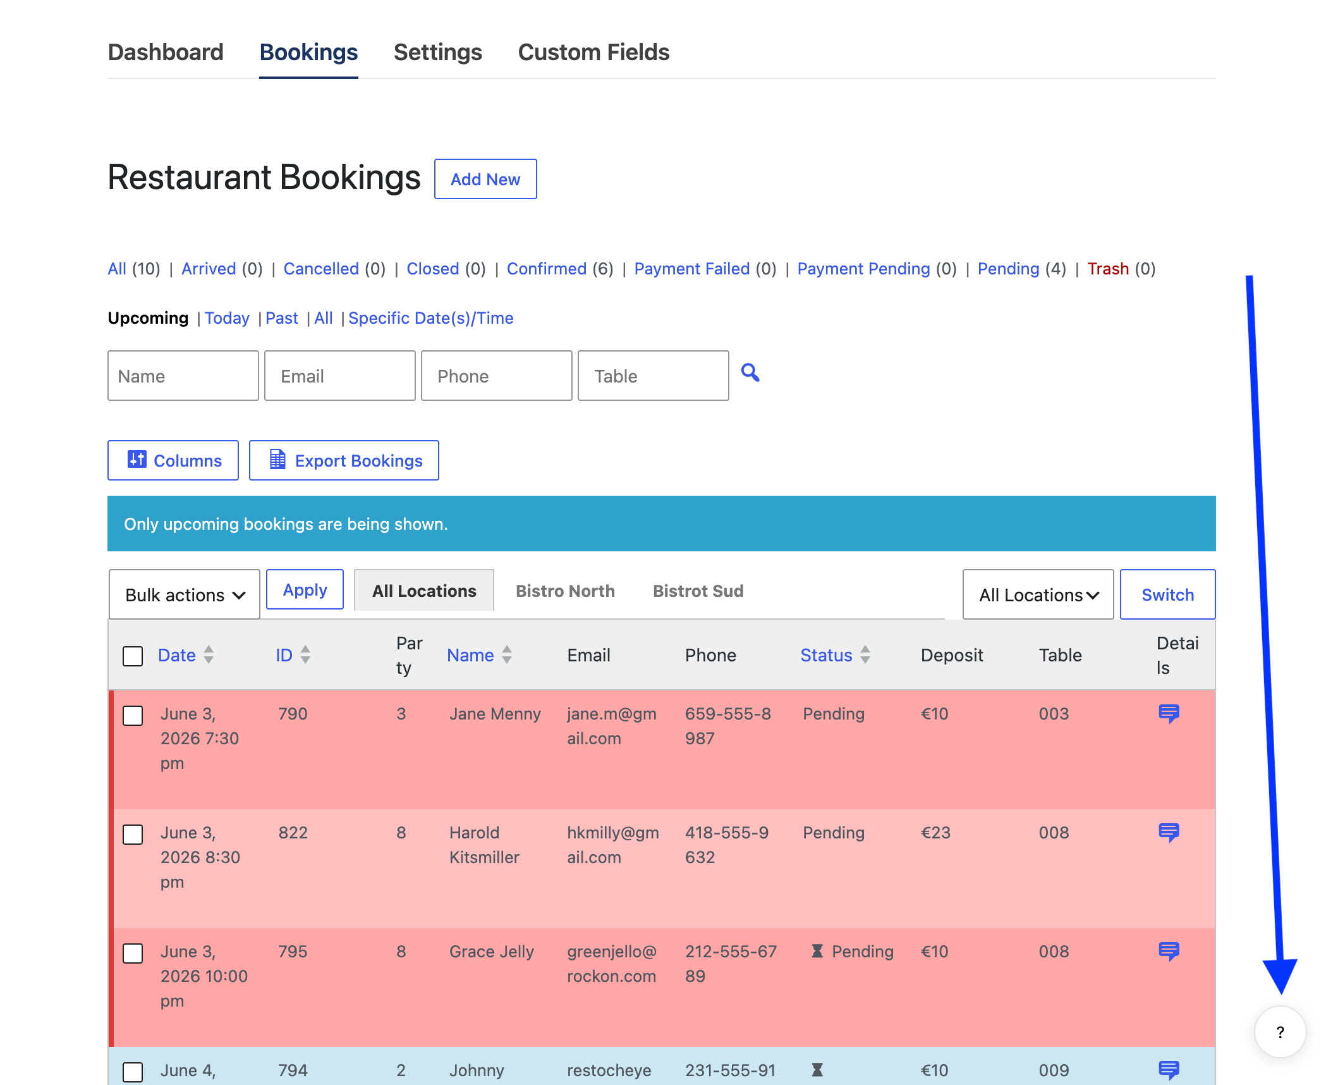The width and height of the screenshot is (1326, 1085).
Task: Check the box for booking 822
Action: click(x=133, y=834)
